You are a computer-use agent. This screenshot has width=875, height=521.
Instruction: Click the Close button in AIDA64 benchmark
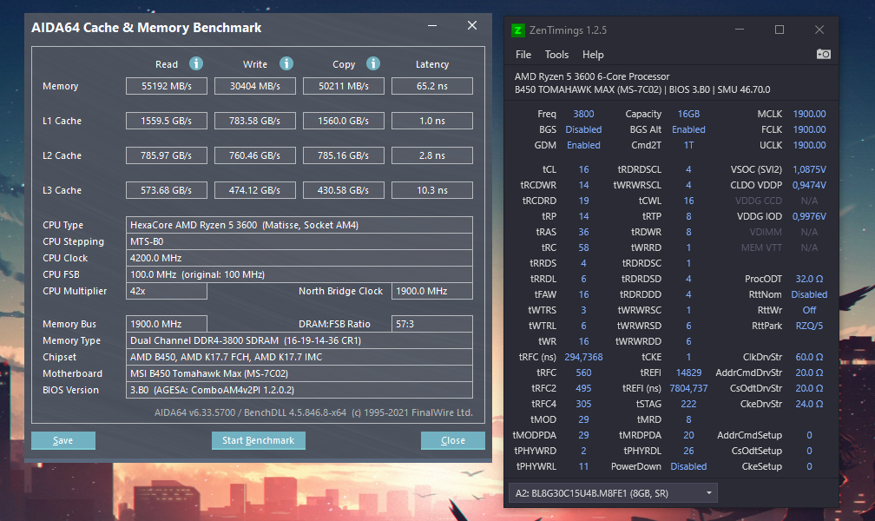click(x=452, y=440)
